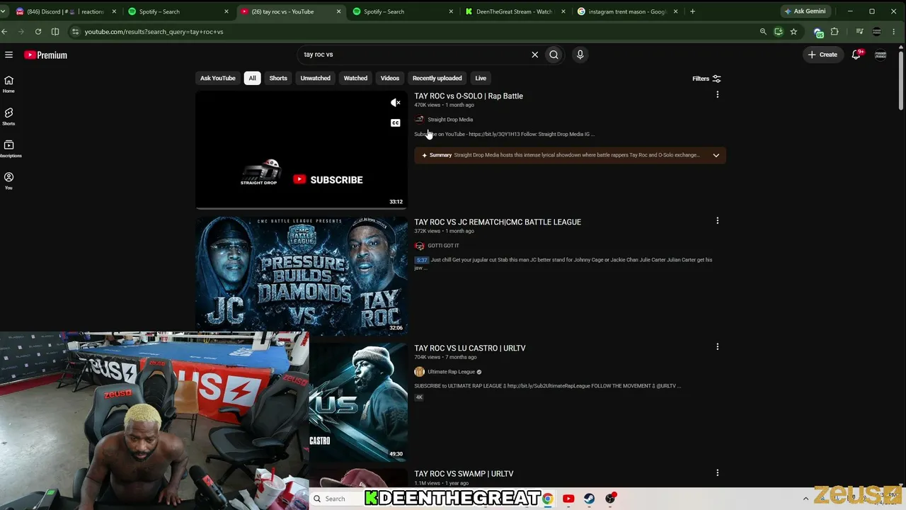Open Straight Drop Media channel avatar
The image size is (906, 510).
click(419, 120)
